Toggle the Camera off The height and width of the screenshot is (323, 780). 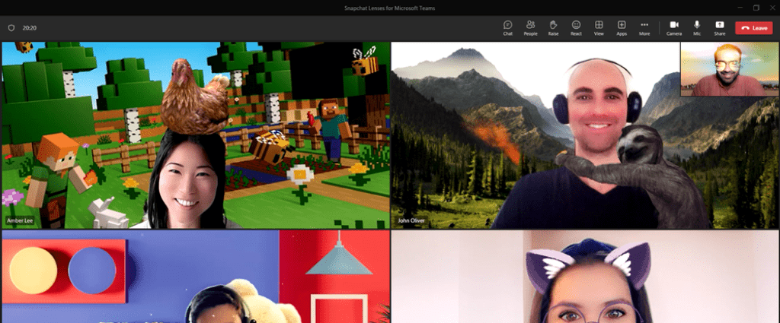pos(674,28)
